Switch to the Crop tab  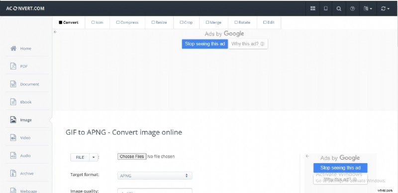(x=186, y=22)
